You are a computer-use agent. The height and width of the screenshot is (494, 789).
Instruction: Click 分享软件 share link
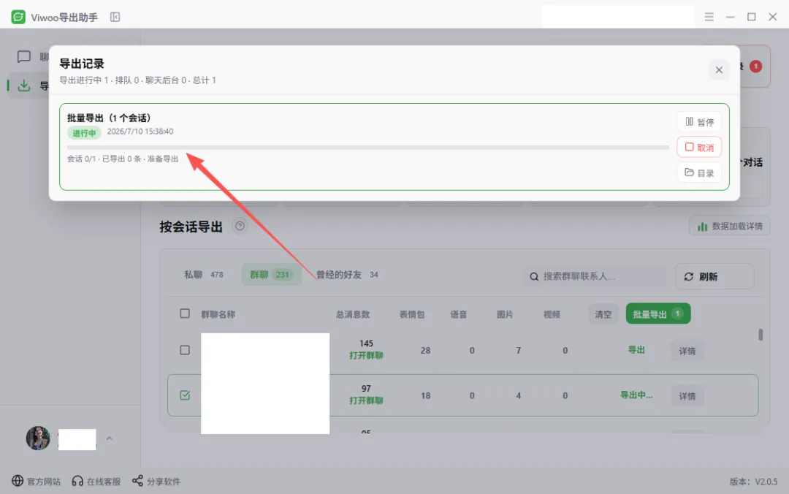click(156, 482)
